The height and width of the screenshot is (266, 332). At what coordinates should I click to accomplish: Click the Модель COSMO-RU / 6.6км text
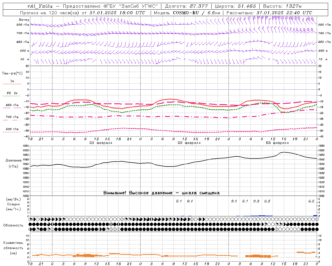click(x=187, y=13)
